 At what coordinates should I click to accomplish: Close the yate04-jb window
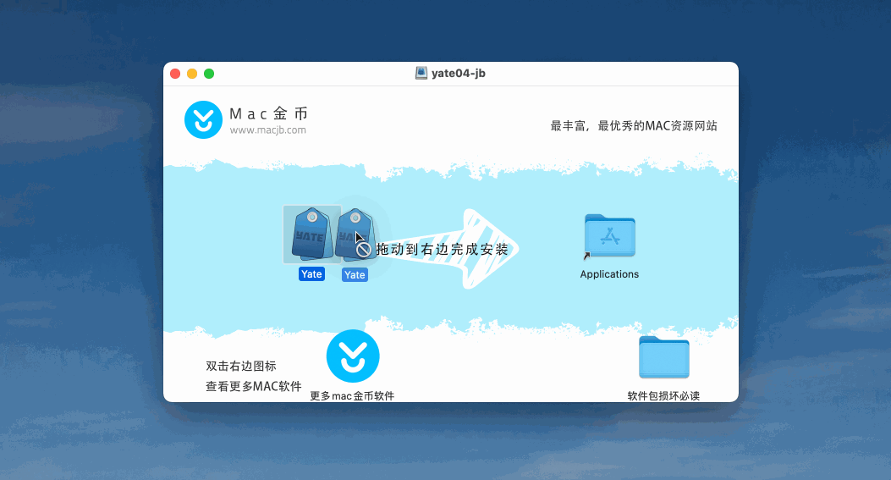pos(176,74)
